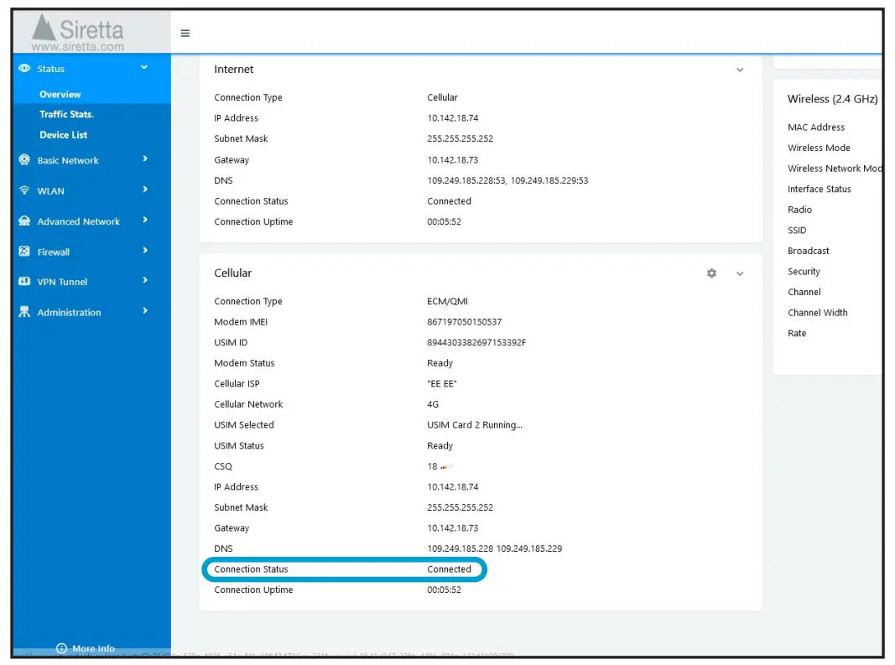Click the Broadcast label
Image resolution: width=895 pixels, height=665 pixels.
809,251
